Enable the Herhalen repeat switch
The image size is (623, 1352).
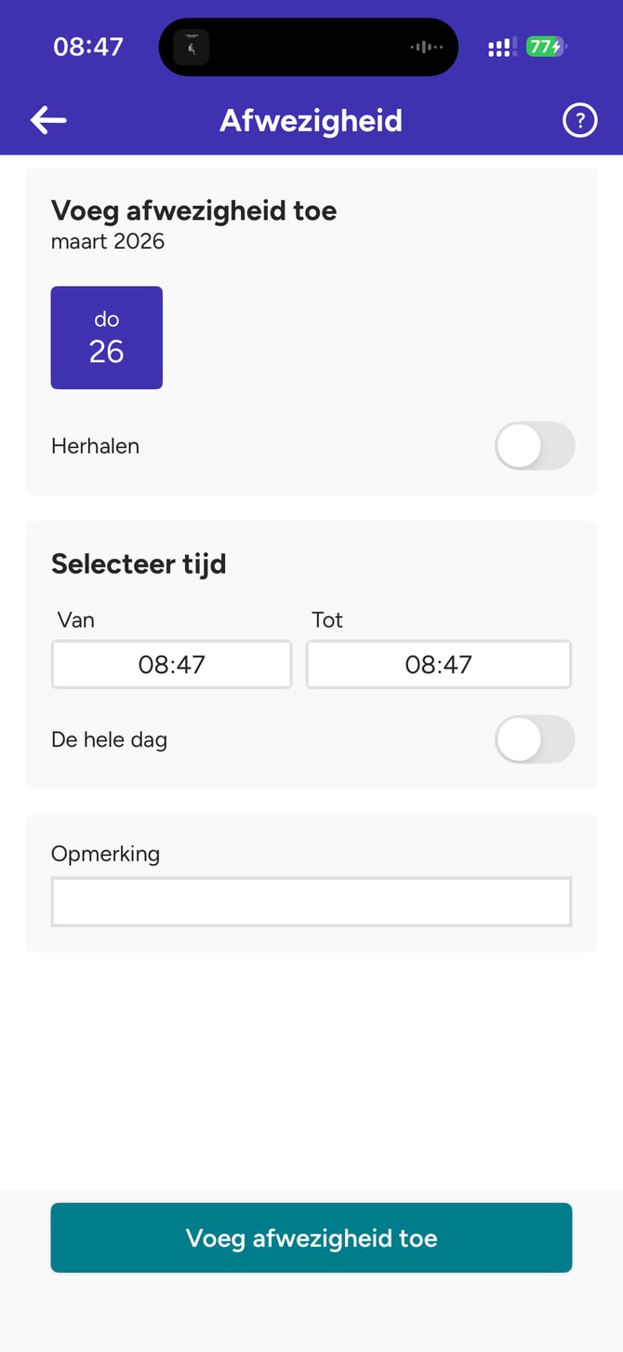pos(535,446)
